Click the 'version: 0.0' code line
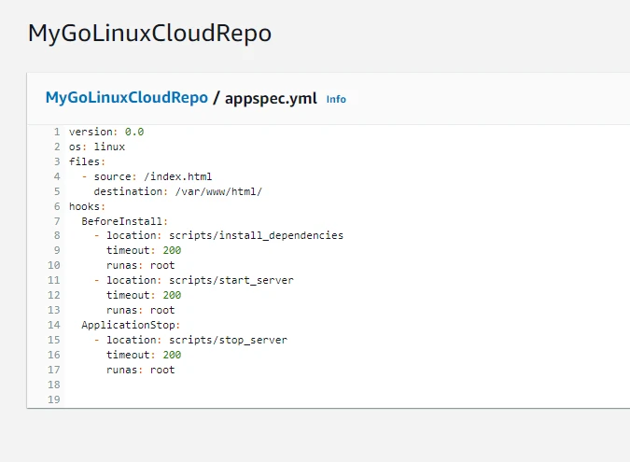630x462 pixels. coord(105,132)
